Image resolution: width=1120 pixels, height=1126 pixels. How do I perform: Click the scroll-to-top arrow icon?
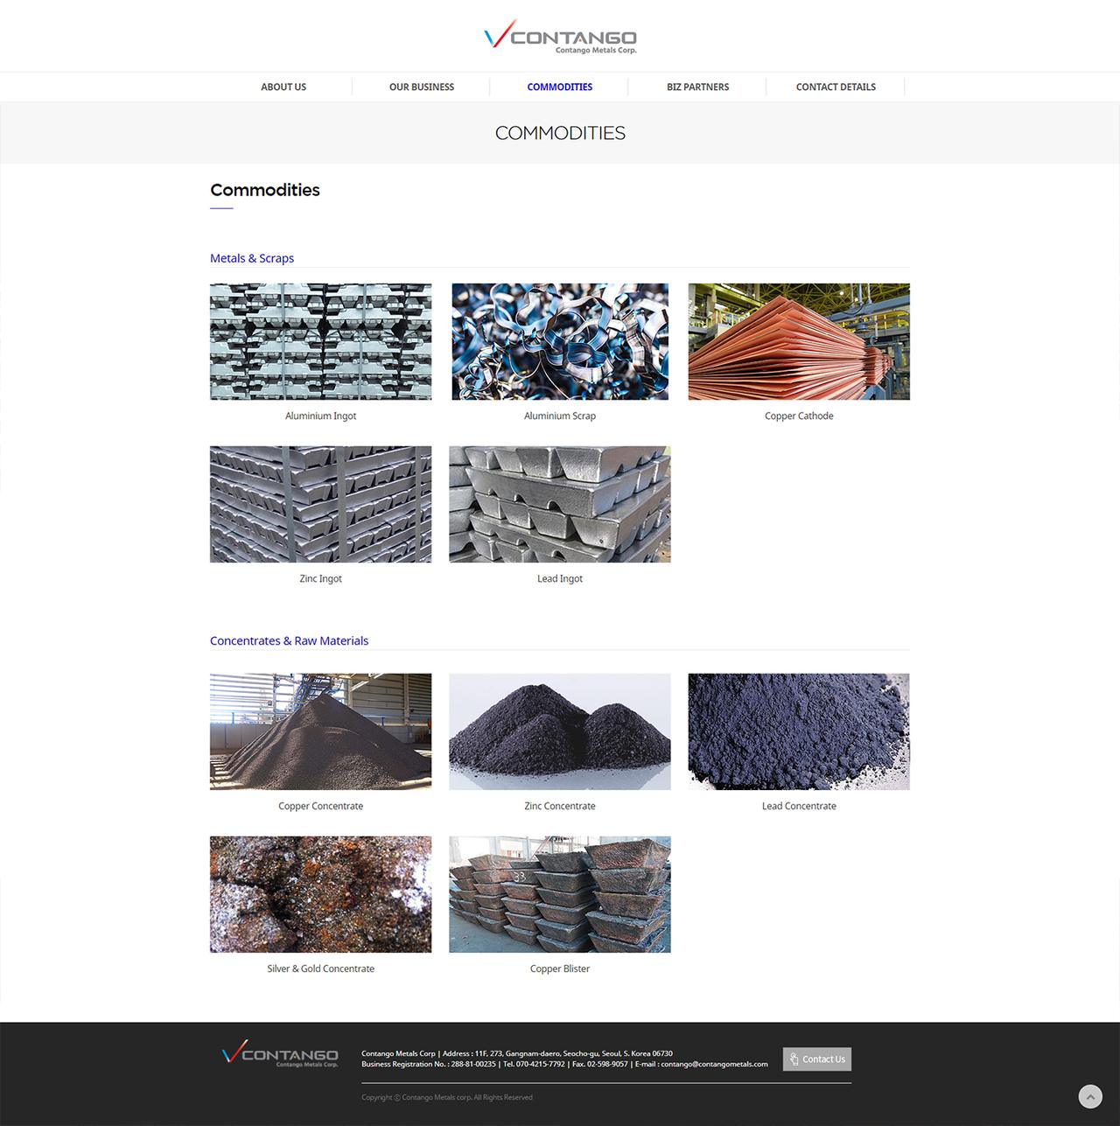(x=1090, y=1096)
